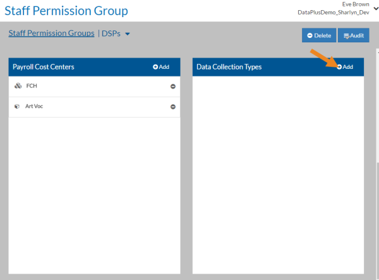The height and width of the screenshot is (280, 379).
Task: Click empty area below Art Voc row
Action: click(x=94, y=190)
